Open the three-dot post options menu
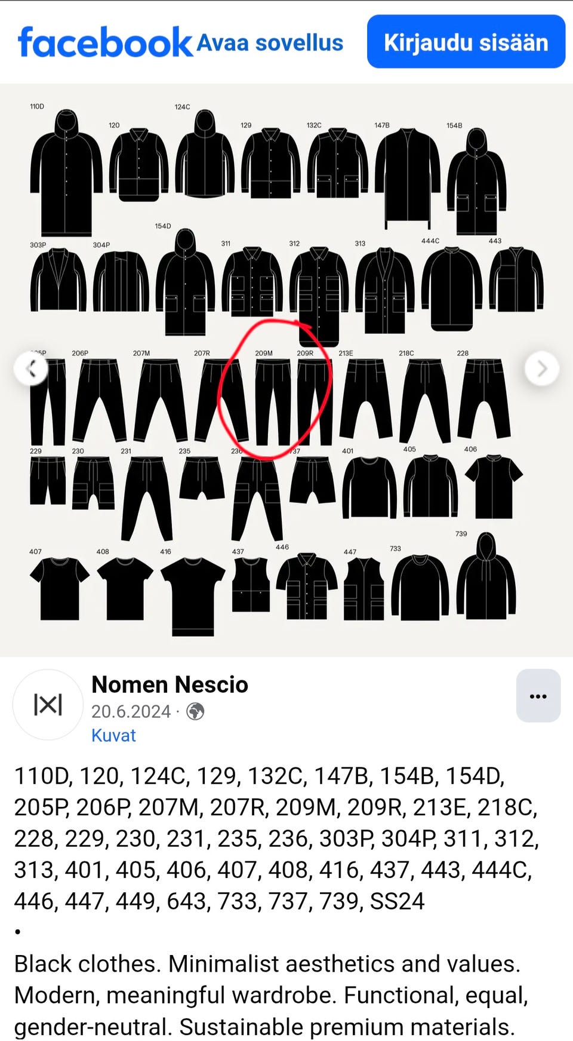573x1041 pixels. (538, 696)
